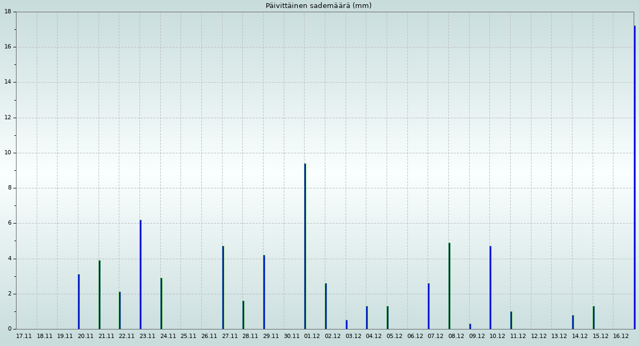Click the rainfall bar just left of 27.11
639x346 pixels.
[223, 287]
